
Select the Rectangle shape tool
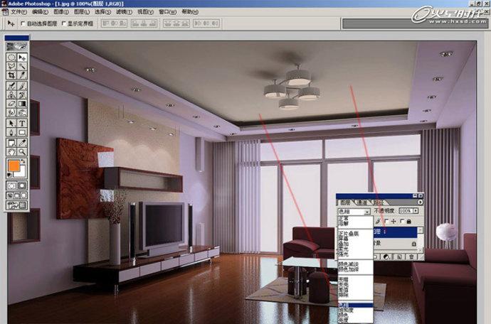click(x=22, y=132)
